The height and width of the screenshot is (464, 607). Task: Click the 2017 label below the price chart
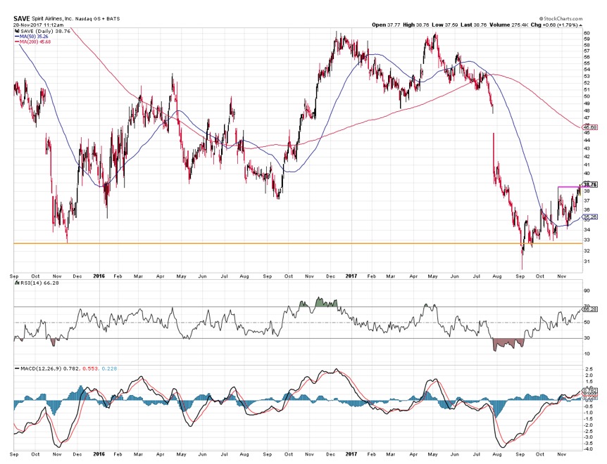click(x=351, y=276)
